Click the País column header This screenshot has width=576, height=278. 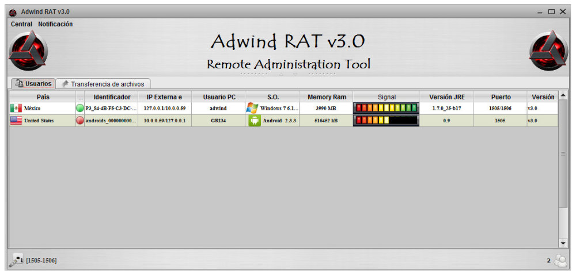click(43, 97)
